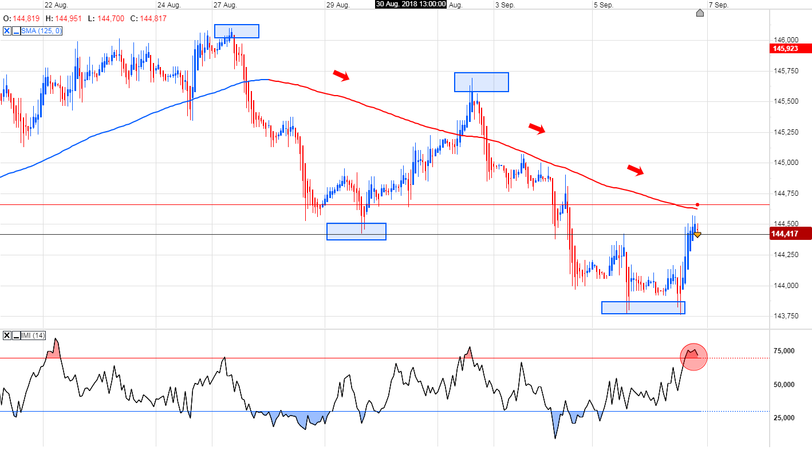Select the third red arrow annotation on the chart
Image resolution: width=812 pixels, height=450 pixels.
click(x=636, y=170)
